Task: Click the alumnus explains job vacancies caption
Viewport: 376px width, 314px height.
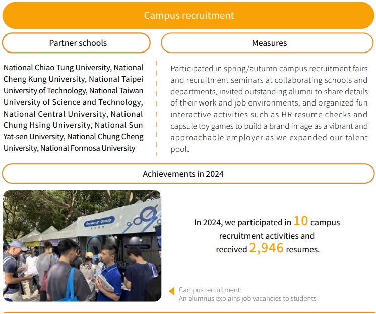Action: [x=247, y=298]
